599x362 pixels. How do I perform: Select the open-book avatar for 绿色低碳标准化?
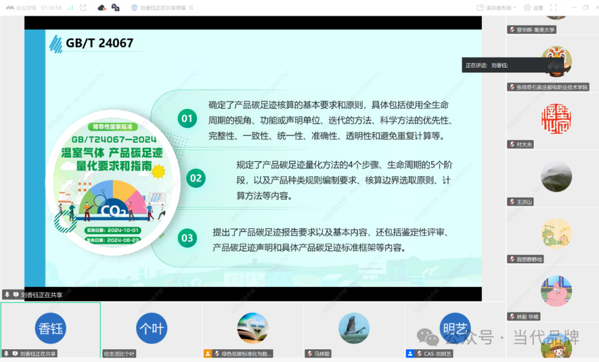[x=253, y=328]
